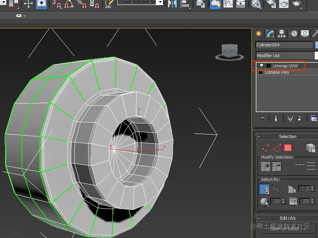This screenshot has width=318, height=238.
Task: Open the Rendered Frame Window teapot icon
Action: pos(284,4)
